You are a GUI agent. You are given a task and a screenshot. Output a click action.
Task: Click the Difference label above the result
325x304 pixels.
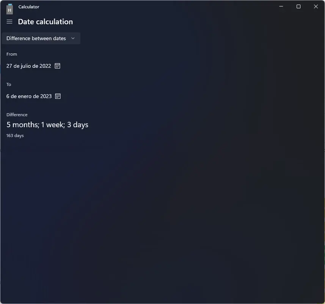pos(17,114)
